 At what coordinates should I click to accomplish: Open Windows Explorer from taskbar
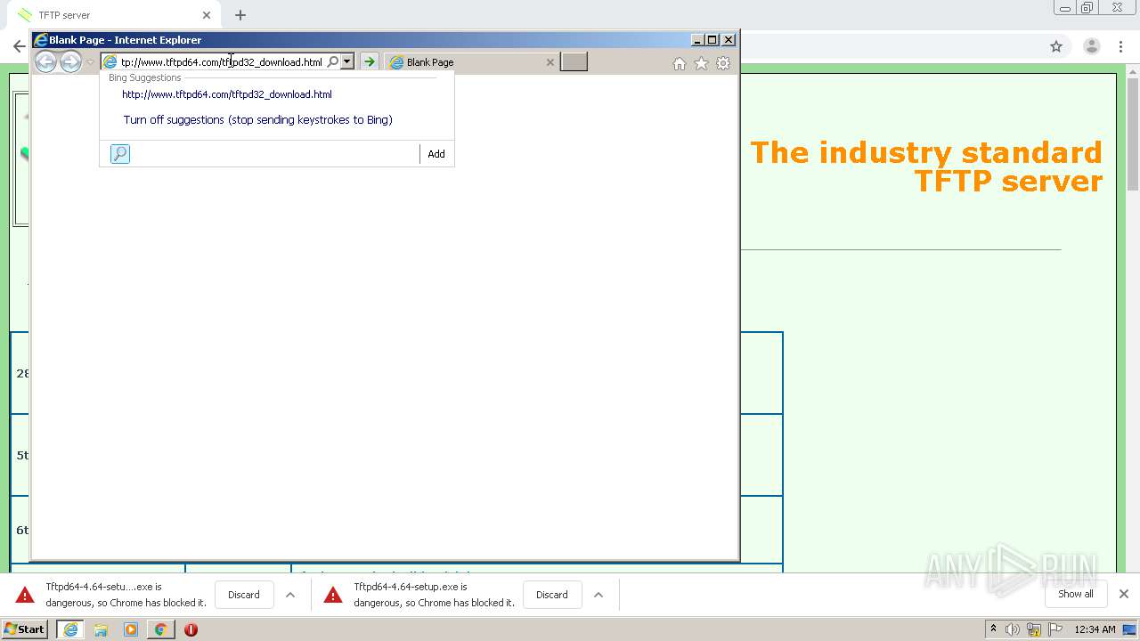(101, 629)
